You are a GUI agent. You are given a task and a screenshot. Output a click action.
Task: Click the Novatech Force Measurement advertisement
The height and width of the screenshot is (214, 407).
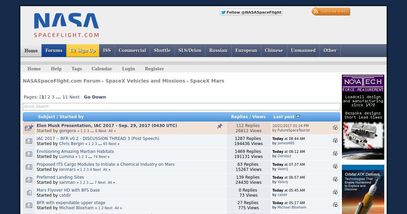(363, 117)
